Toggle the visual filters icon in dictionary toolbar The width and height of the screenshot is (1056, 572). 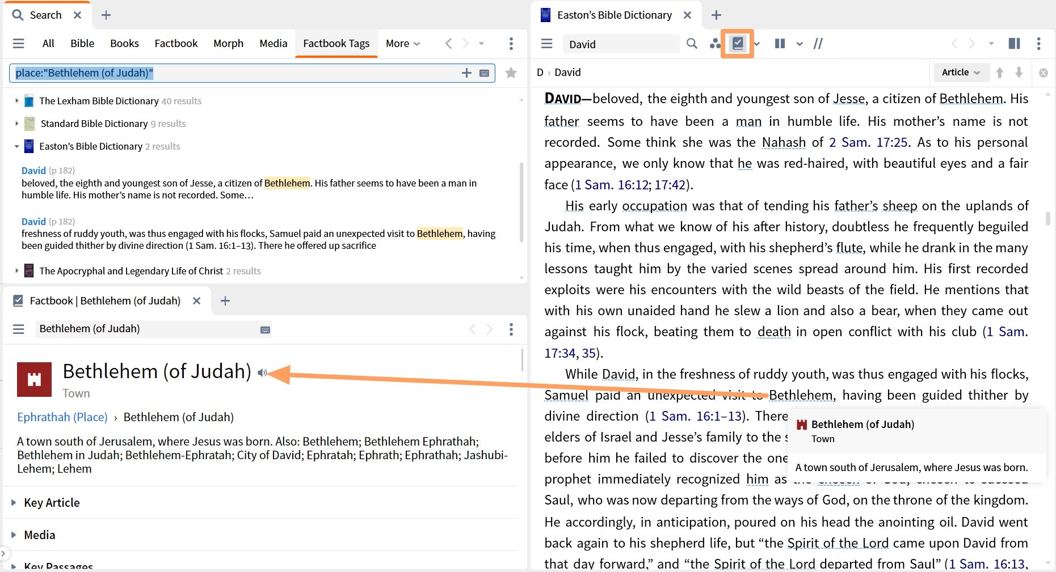coord(714,44)
